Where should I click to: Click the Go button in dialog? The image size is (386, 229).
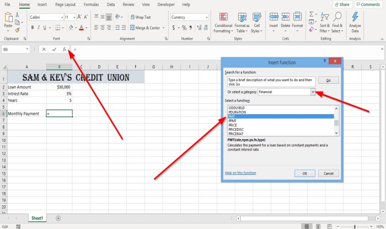coord(329,80)
